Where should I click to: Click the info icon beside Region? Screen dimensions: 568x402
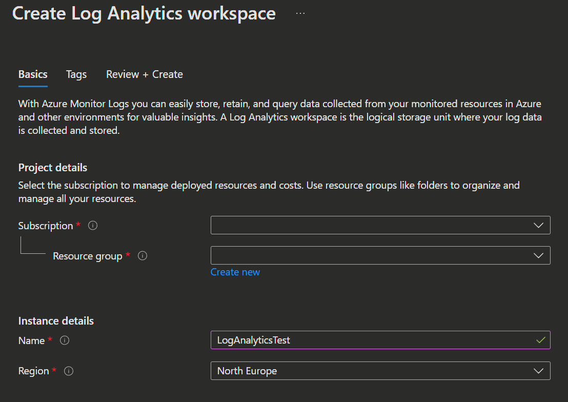pyautogui.click(x=69, y=371)
